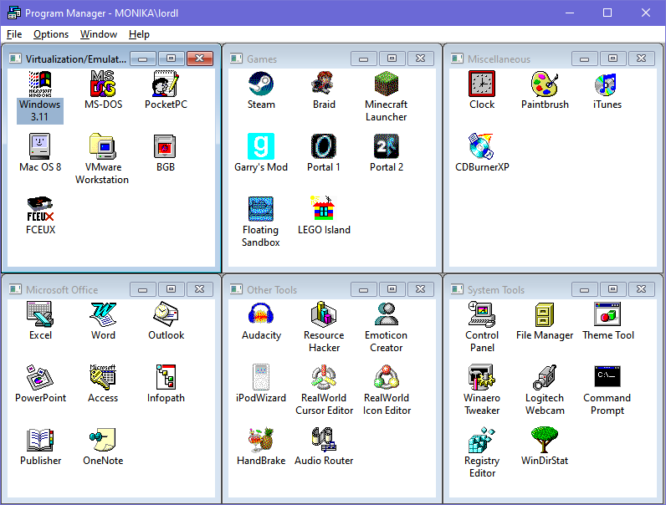Click the FCEUX icon
The image size is (666, 505).
click(x=40, y=209)
